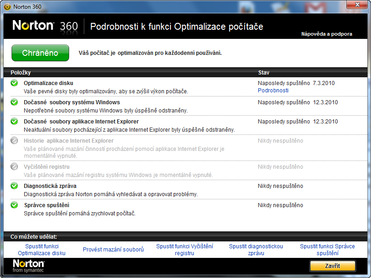Viewport: 371px width, 278px height.
Task: Click the Norton 360 logo in header
Action: point(45,26)
